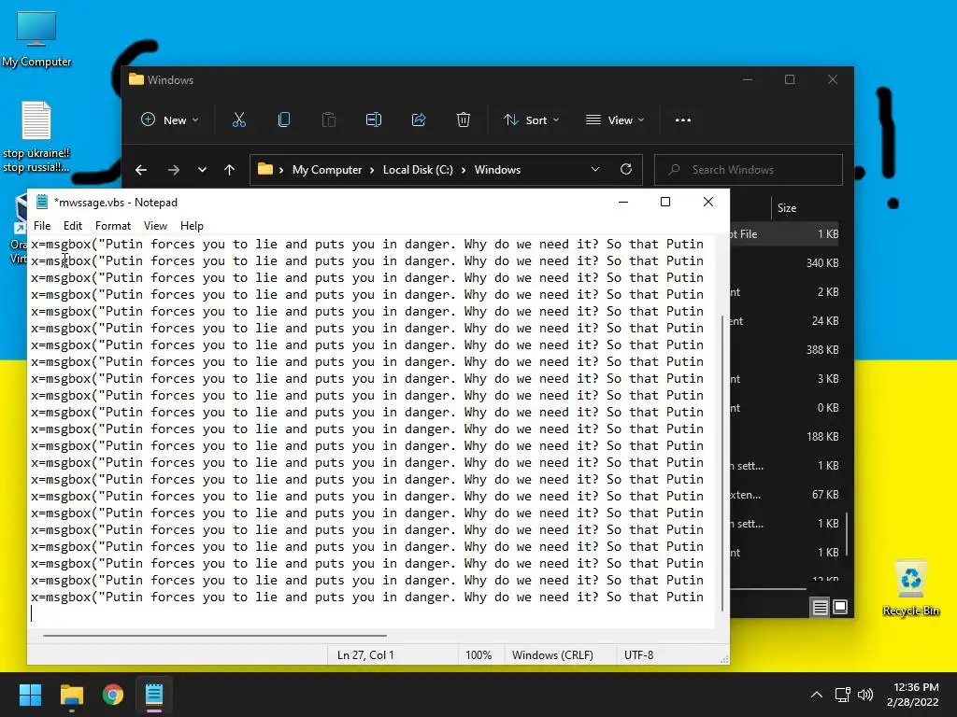This screenshot has width=957, height=717.
Task: Click the clock and date in taskbar
Action: pyautogui.click(x=913, y=695)
